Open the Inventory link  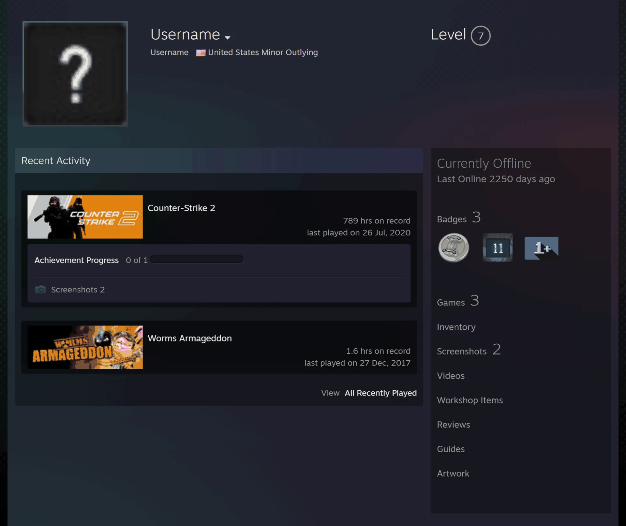point(456,327)
